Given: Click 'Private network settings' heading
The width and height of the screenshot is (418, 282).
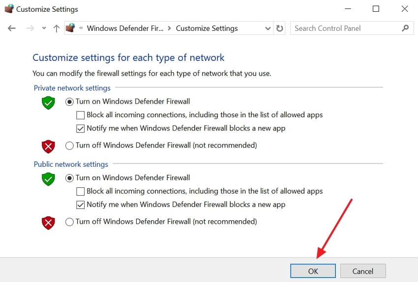Looking at the screenshot, I should coord(72,88).
